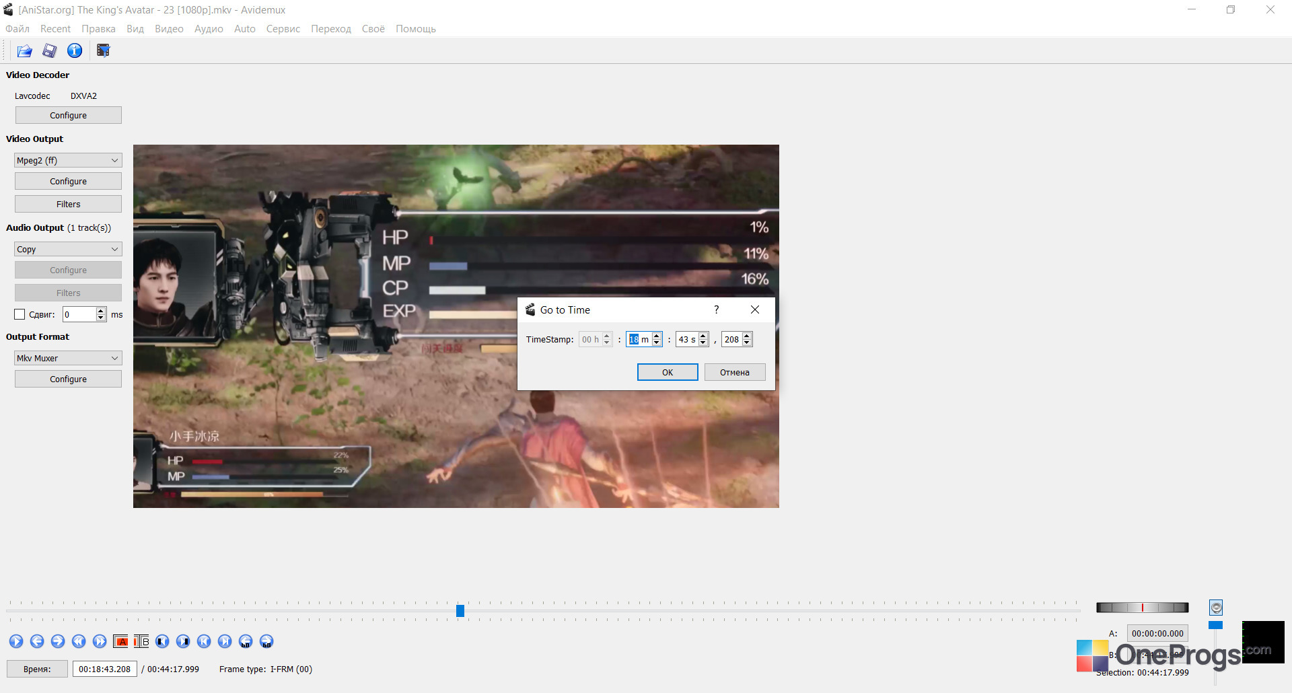Open the Аудио menu
Screen dimensions: 1292x693
click(x=209, y=29)
